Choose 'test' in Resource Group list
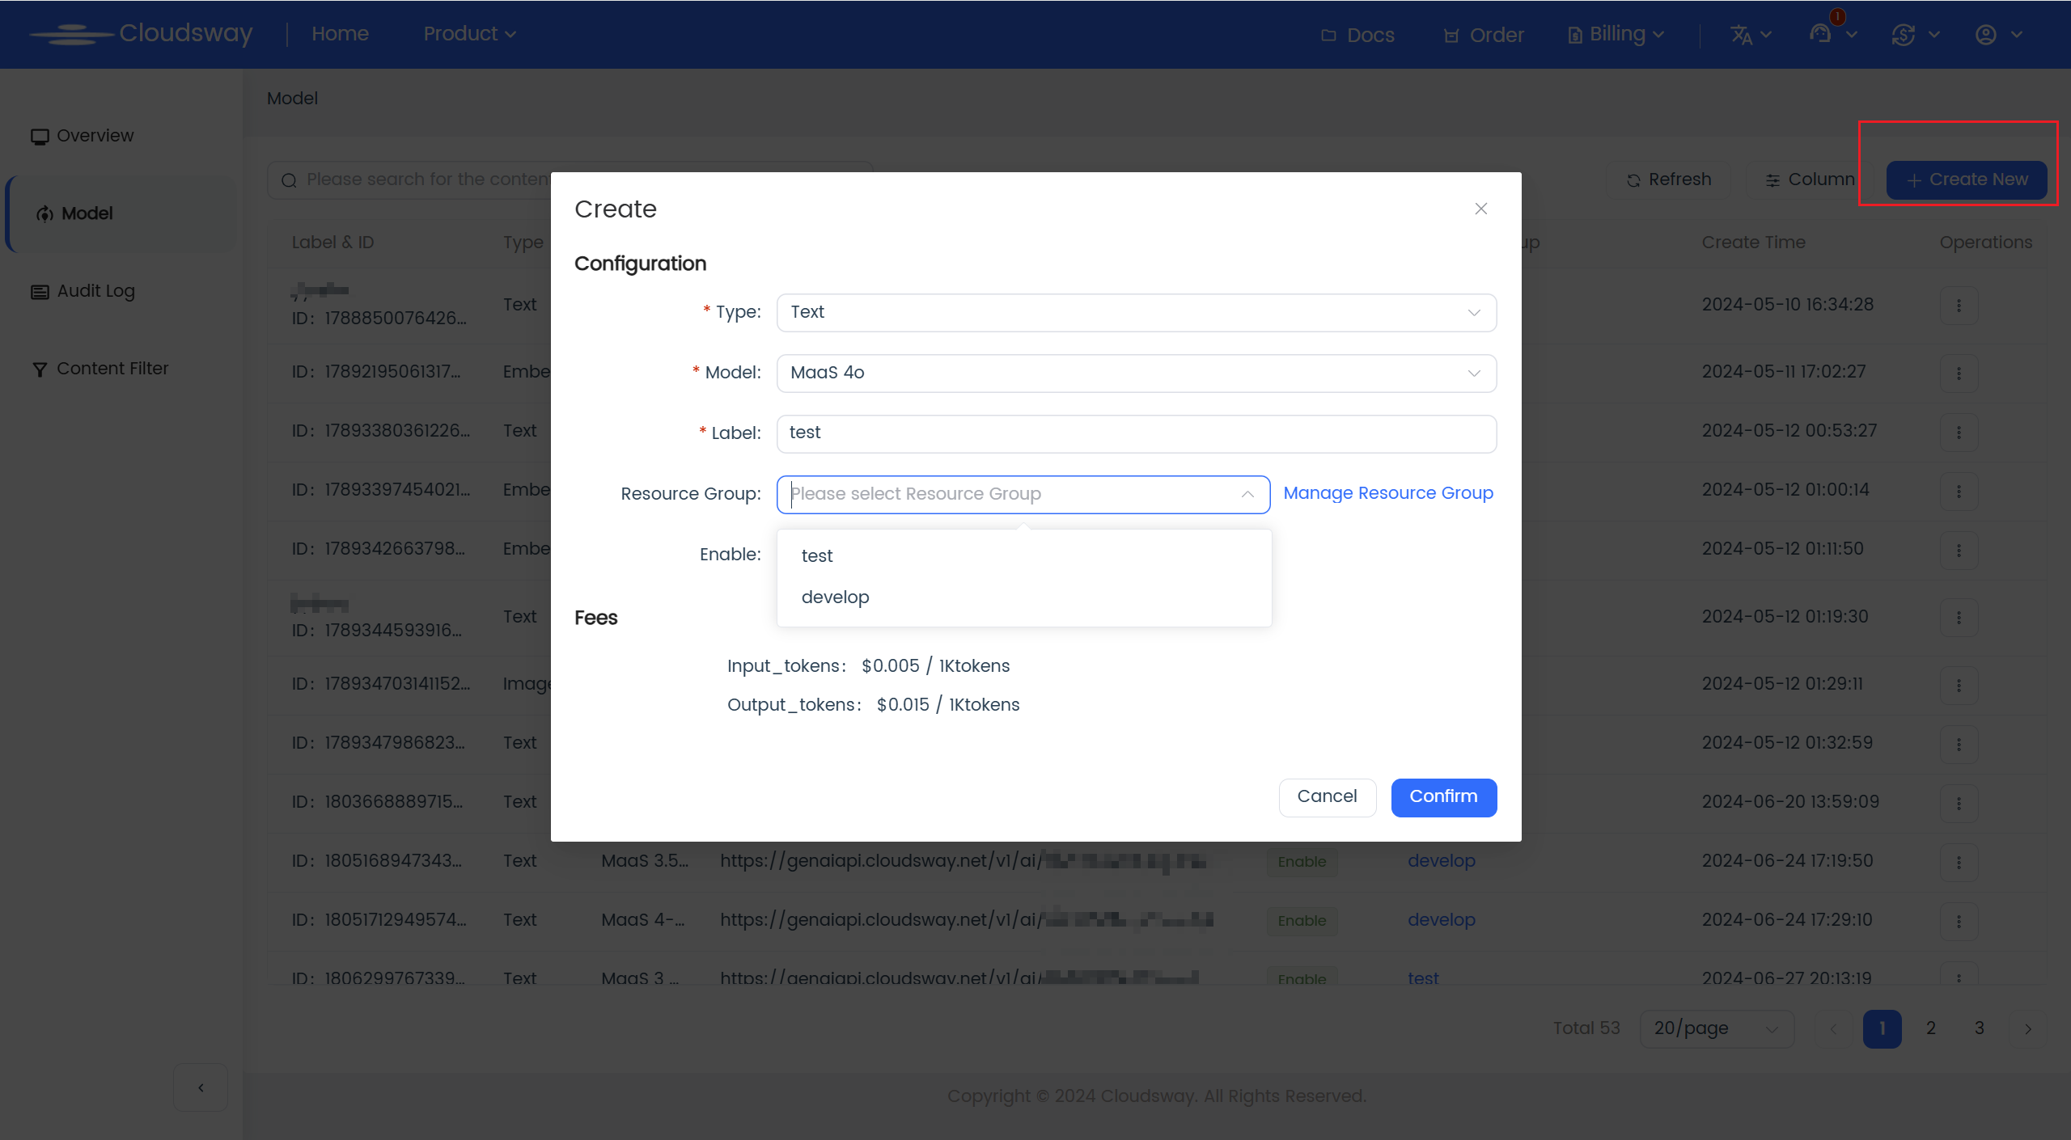This screenshot has height=1140, width=2071. [x=817, y=555]
